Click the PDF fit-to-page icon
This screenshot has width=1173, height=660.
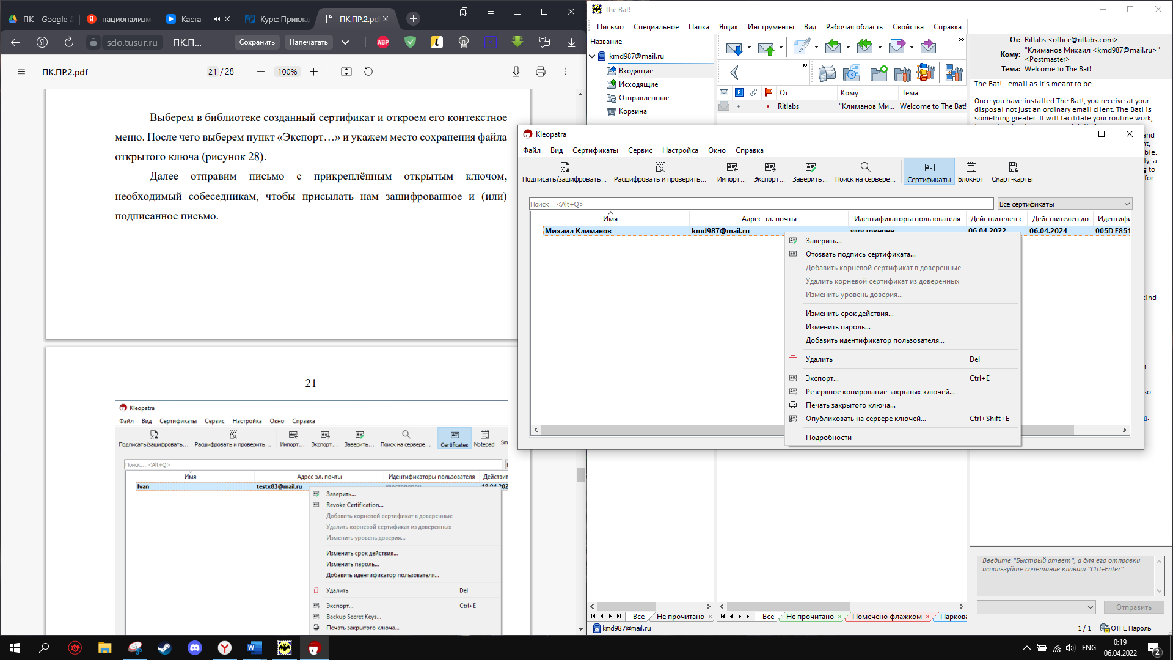[346, 71]
